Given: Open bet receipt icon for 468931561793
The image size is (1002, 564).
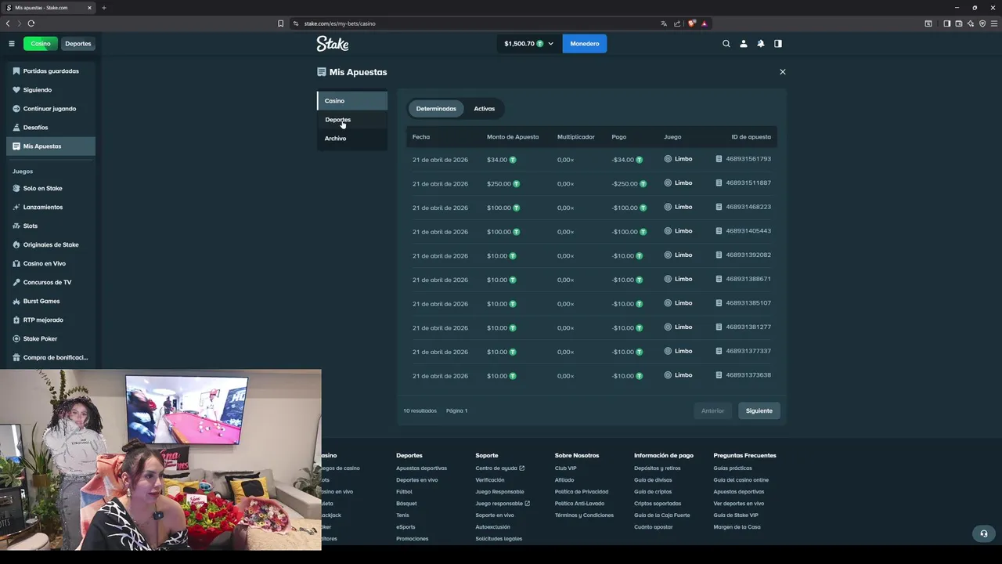Looking at the screenshot, I should (x=719, y=159).
